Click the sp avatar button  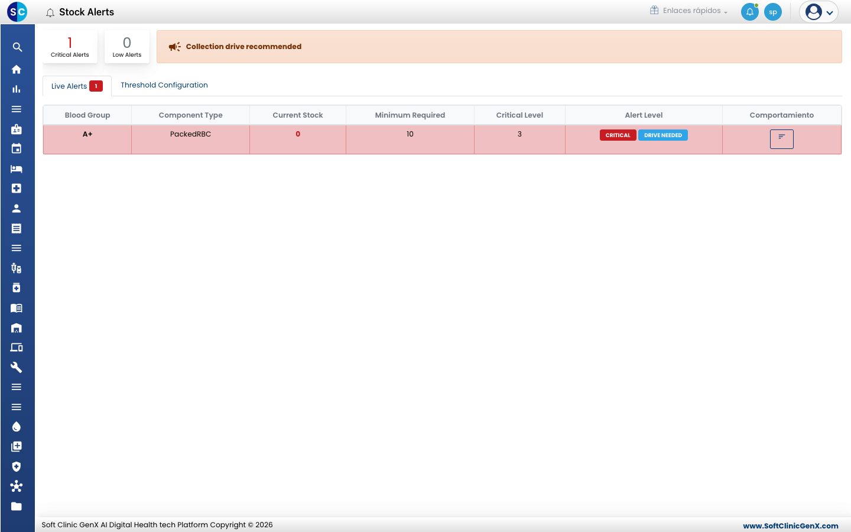click(773, 12)
